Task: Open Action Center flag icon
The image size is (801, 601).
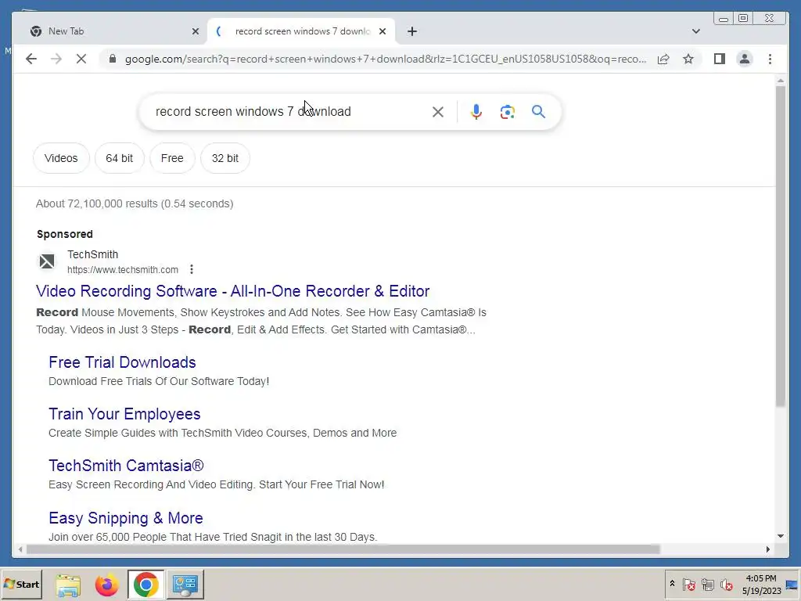Action: click(688, 584)
